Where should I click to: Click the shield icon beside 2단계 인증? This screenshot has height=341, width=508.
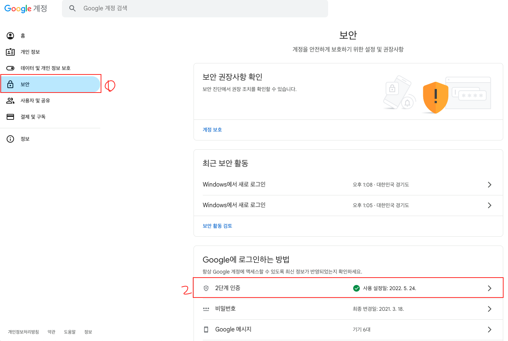tap(206, 288)
